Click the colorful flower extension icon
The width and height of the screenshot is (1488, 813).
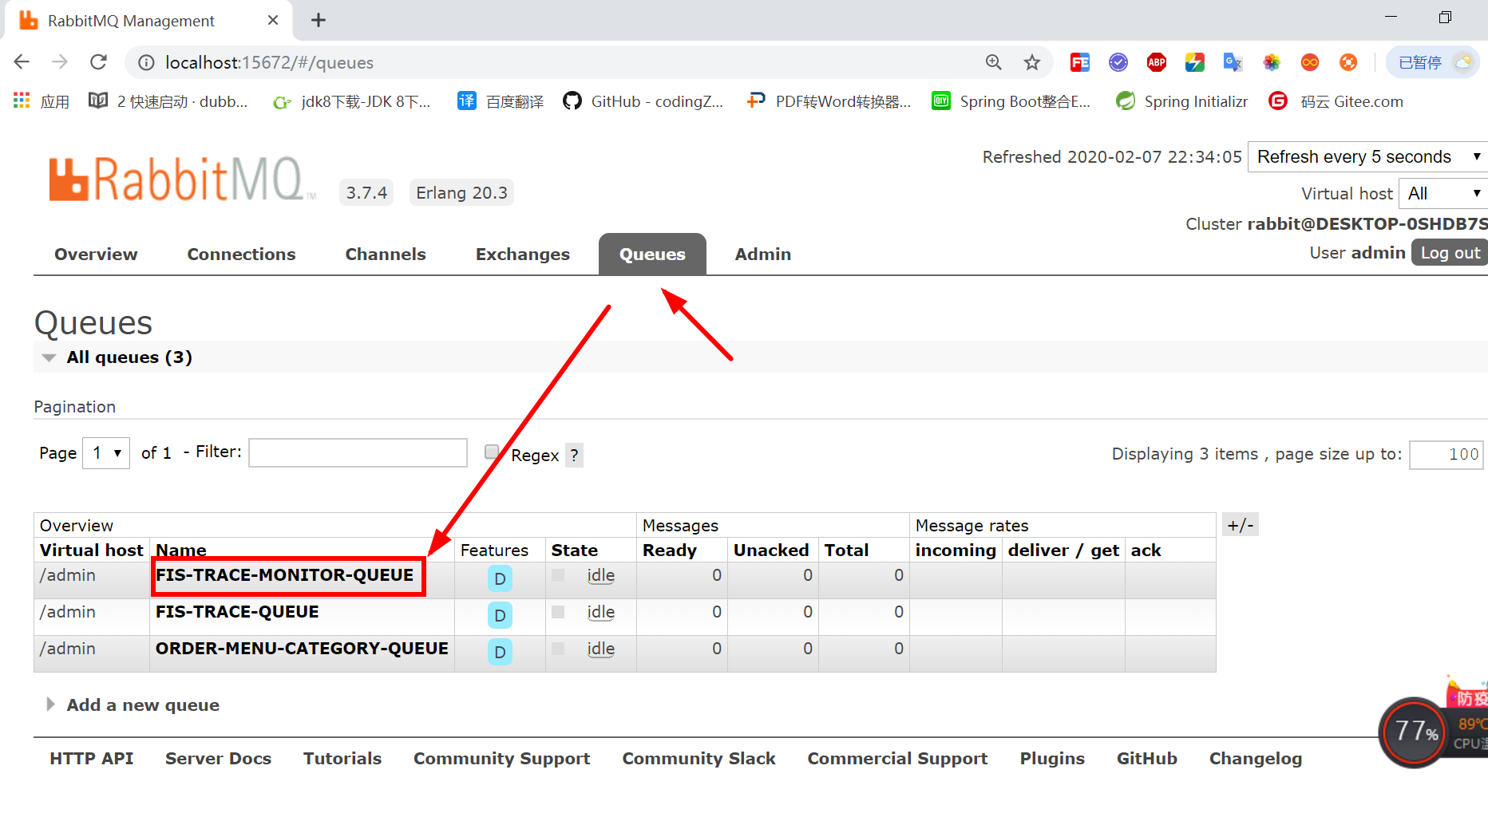point(1272,62)
